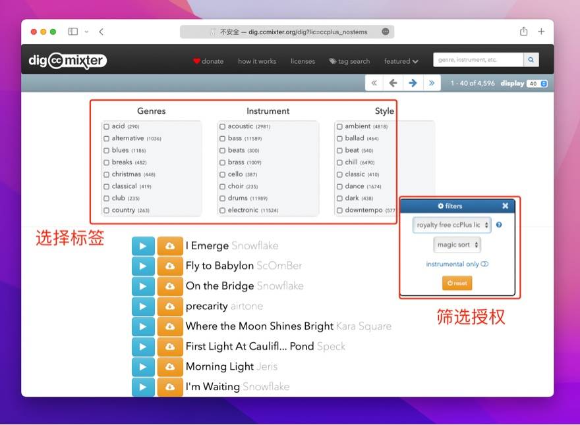
Task: Jump to the first results page
Action: tap(374, 83)
